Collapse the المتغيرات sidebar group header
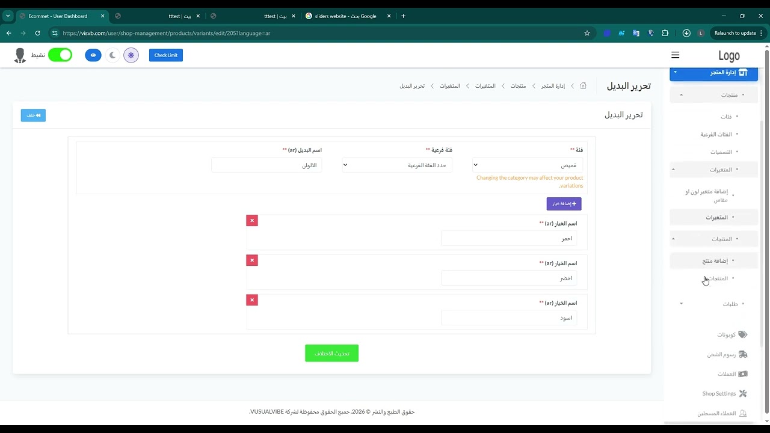Viewport: 770px width, 433px height. (x=713, y=170)
